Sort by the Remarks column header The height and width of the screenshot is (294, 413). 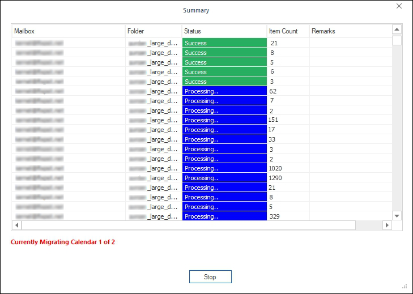(351, 31)
